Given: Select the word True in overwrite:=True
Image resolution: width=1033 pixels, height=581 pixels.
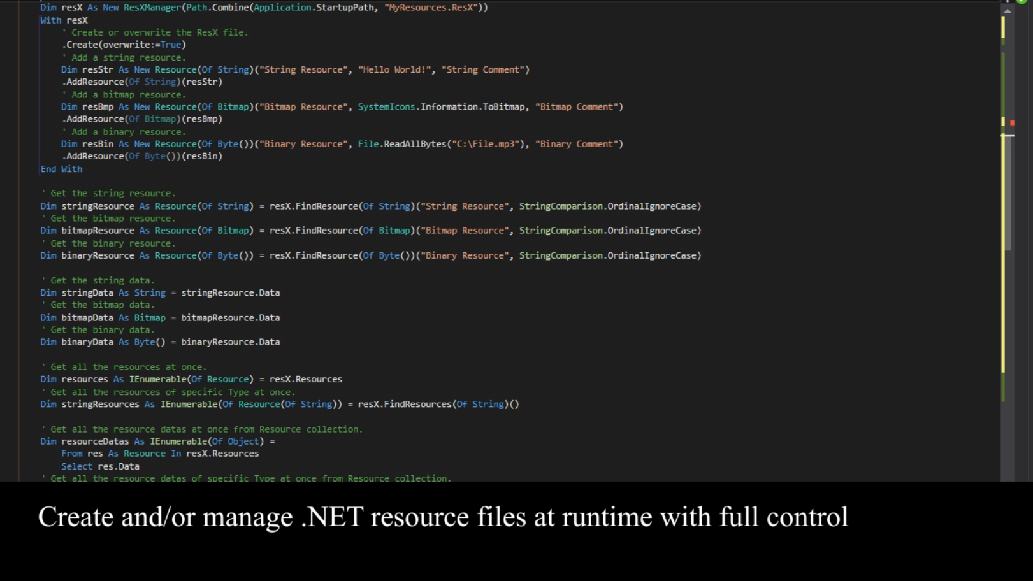Looking at the screenshot, I should [171, 45].
